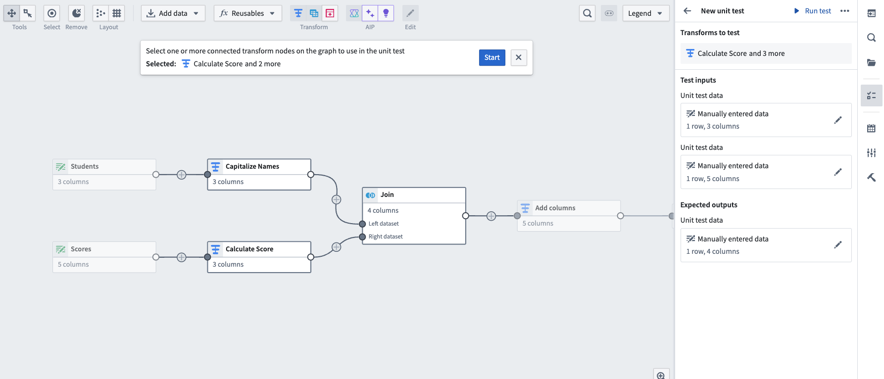Click the Edit pencil toolbar icon
Screen dimensions: 884x379
click(410, 13)
